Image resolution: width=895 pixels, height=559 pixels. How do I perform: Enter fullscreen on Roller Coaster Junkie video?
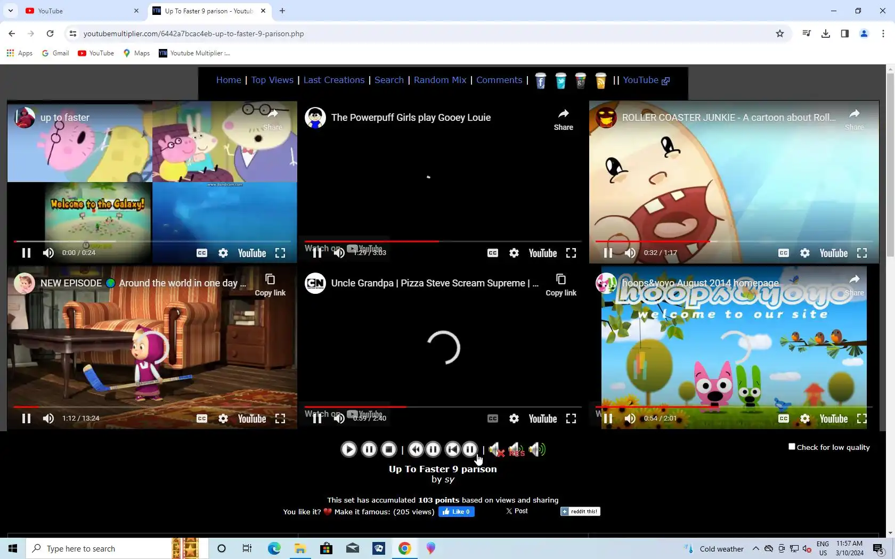(x=862, y=253)
